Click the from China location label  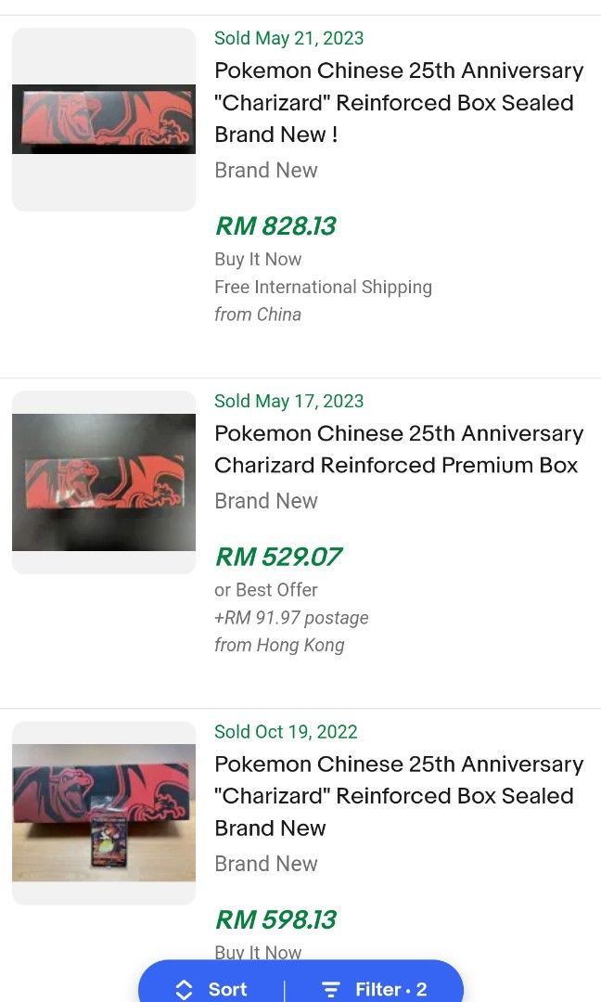pyautogui.click(x=257, y=315)
